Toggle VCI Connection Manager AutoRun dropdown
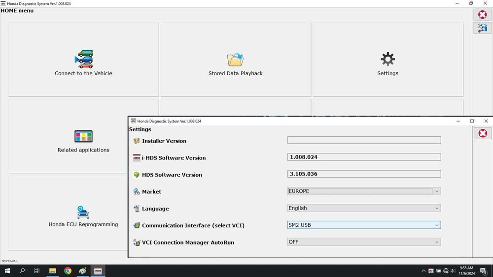Screen dimensions: 493x277 click(x=364, y=242)
